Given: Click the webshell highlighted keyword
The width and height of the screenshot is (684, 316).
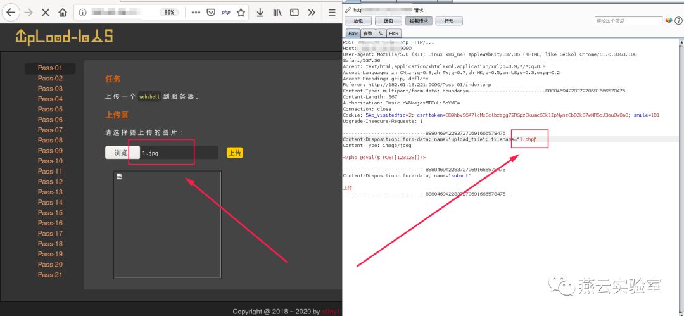Looking at the screenshot, I should 150,97.
